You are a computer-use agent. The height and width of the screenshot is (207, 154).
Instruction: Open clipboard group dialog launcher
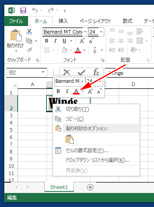coord(37,60)
